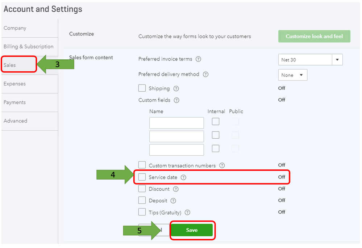The width and height of the screenshot is (362, 248).
Task: Open the None delivery method dropdown
Action: coord(293,75)
